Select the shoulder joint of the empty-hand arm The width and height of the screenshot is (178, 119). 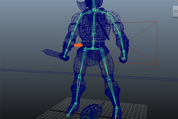109,14
